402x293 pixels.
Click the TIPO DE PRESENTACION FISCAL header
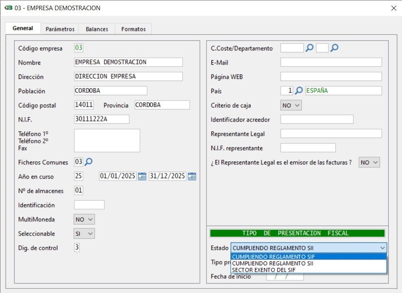[298, 233]
